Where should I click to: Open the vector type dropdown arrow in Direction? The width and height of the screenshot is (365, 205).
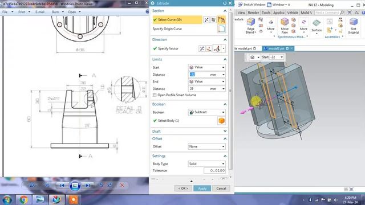[x=224, y=48]
